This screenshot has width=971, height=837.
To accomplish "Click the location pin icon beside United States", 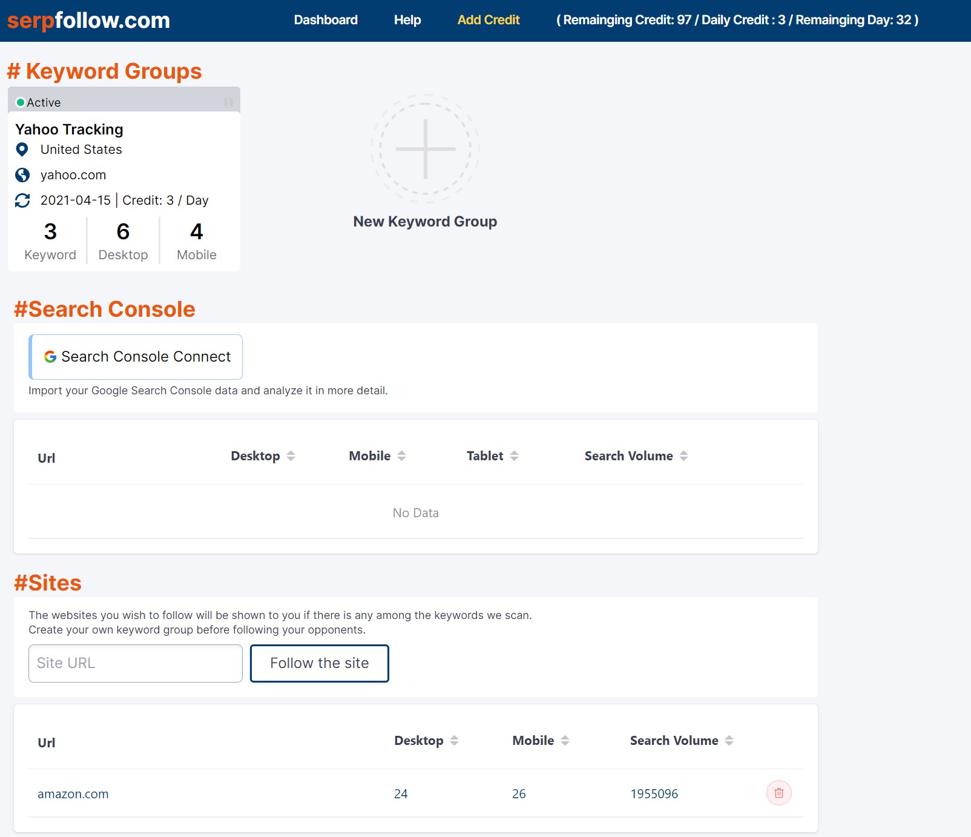I will (x=22, y=150).
